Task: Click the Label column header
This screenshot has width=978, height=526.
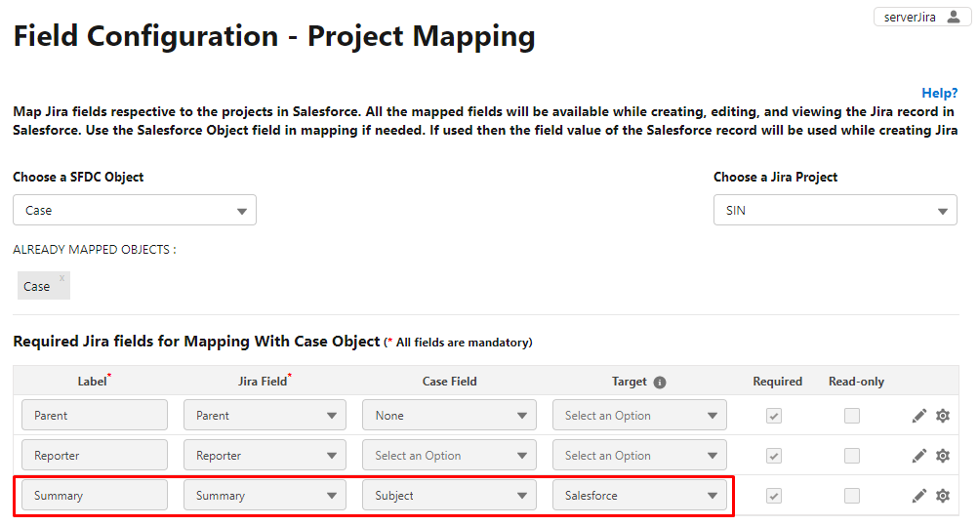Action: pos(93,382)
